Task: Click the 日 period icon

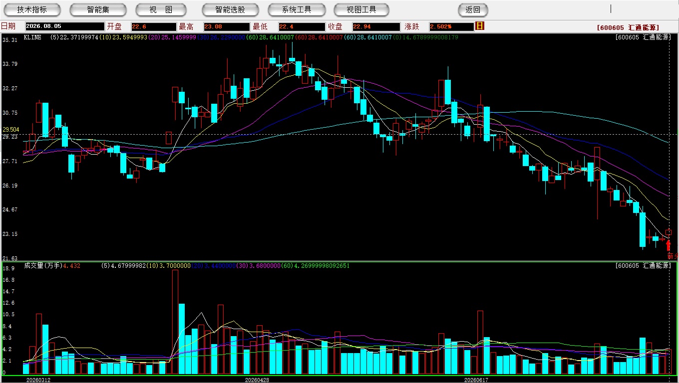Action: (x=480, y=26)
